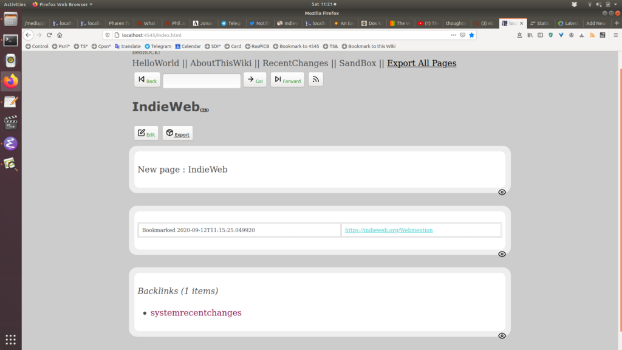Open the SandBox wiki link
Viewport: 622px width, 350px height.
click(358, 63)
